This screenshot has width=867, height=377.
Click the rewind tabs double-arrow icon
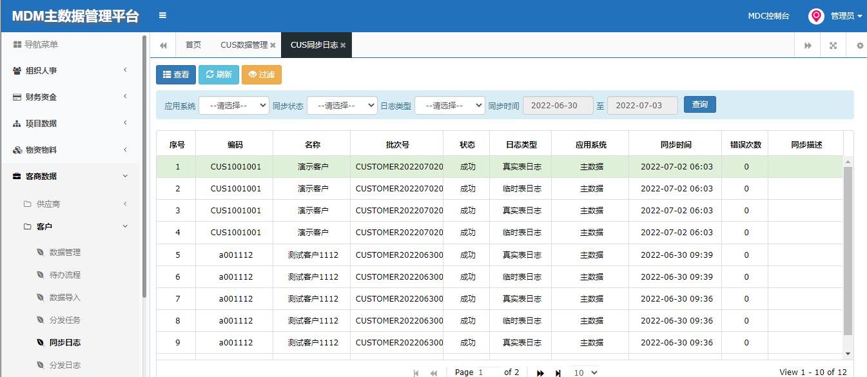tap(162, 44)
